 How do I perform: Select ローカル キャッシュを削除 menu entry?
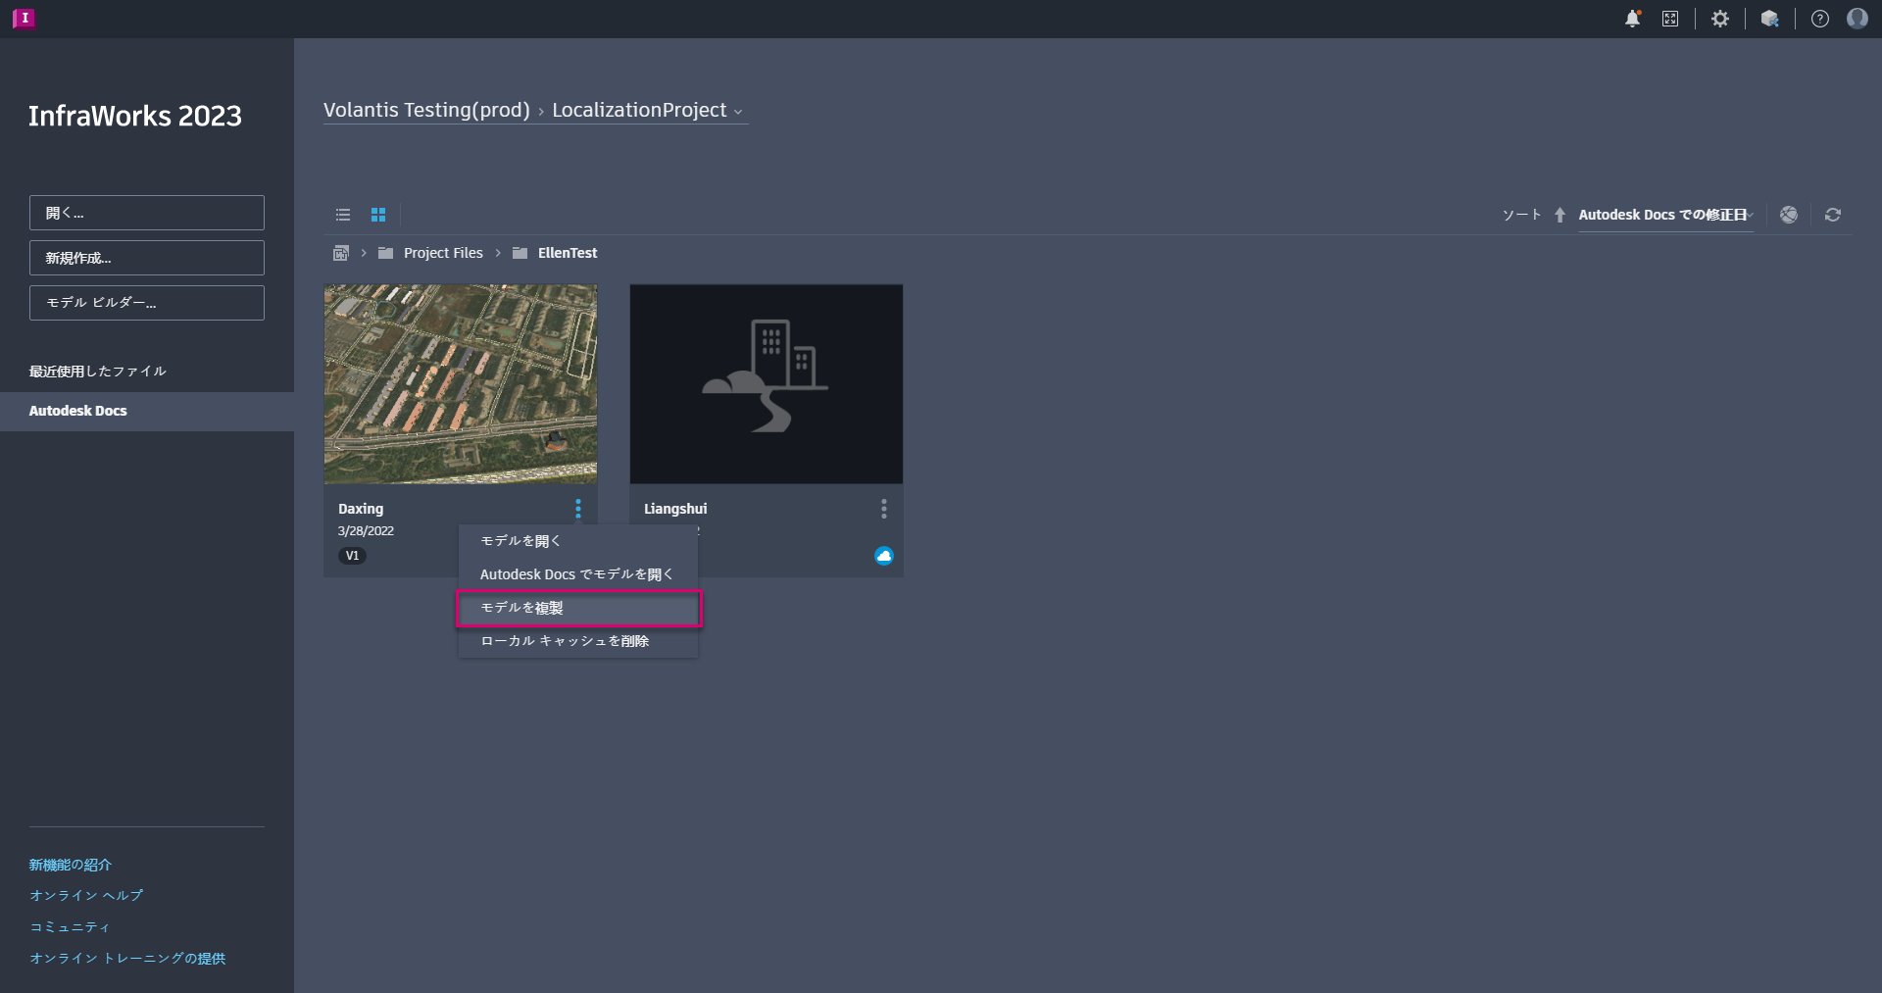tap(578, 641)
